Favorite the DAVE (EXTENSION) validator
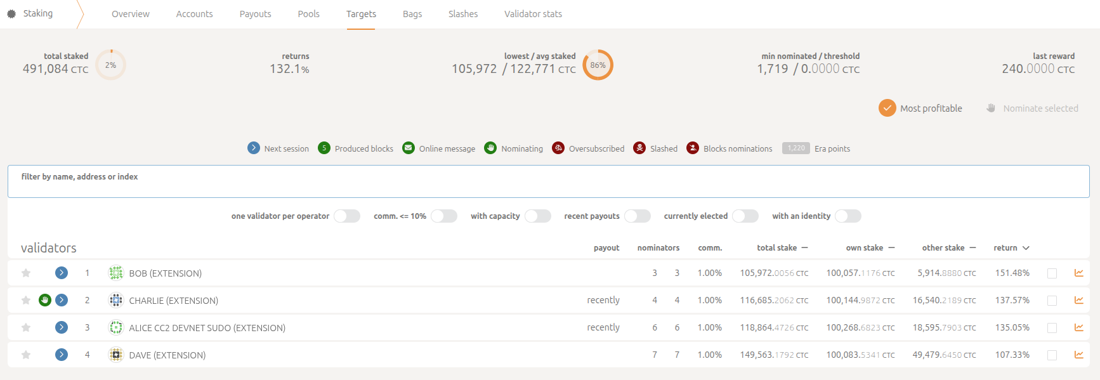The height and width of the screenshot is (380, 1100). click(26, 355)
